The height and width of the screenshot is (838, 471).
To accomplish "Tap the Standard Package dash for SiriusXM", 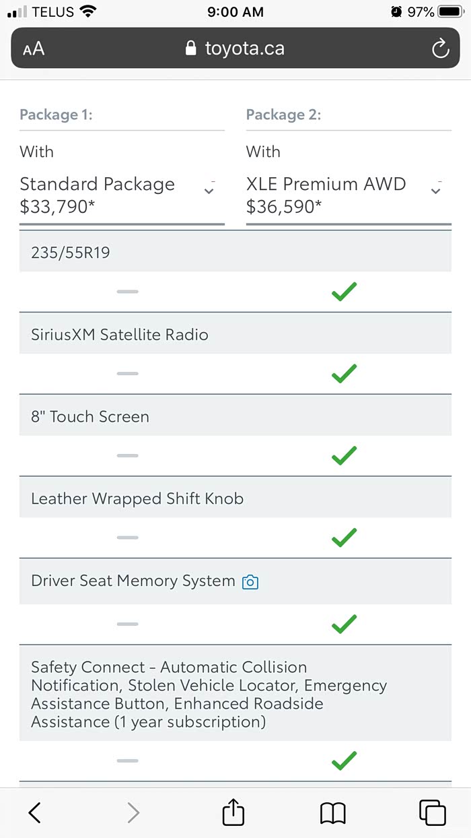I will (x=127, y=373).
